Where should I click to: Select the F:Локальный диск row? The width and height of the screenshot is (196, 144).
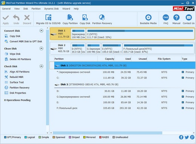point(125,108)
